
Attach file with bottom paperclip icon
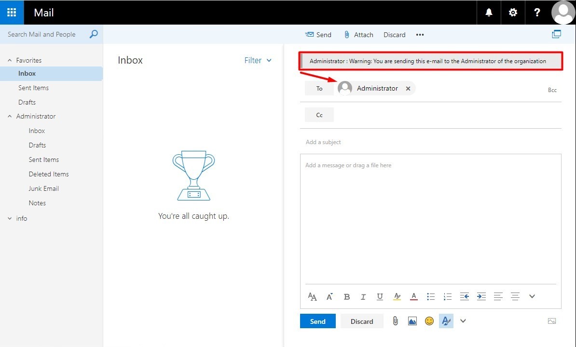point(395,321)
